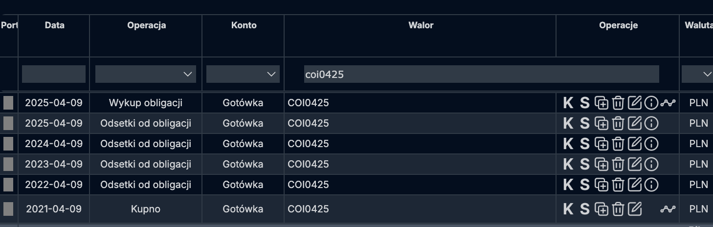The width and height of the screenshot is (713, 227).
Task: Click the Data filter input field
Action: 54,74
